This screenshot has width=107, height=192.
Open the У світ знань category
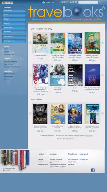click(x=14, y=27)
